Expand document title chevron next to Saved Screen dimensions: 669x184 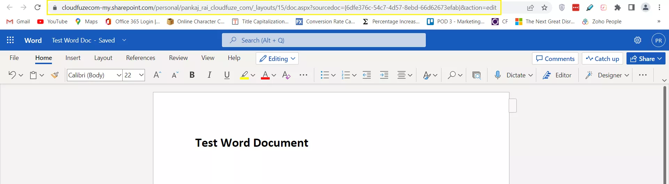pos(124,40)
